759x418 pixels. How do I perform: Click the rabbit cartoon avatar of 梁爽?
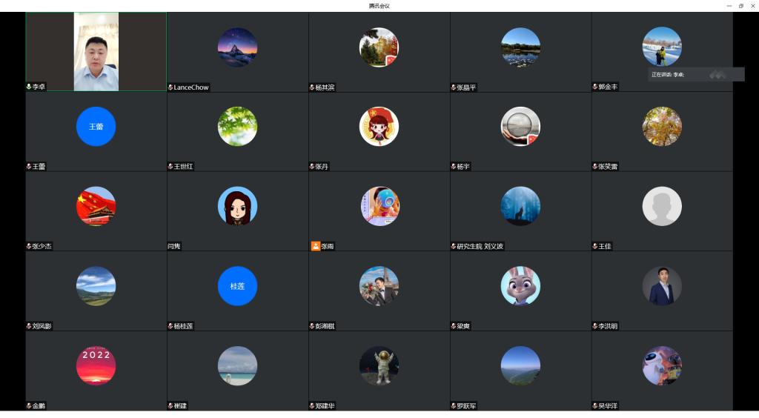(520, 286)
